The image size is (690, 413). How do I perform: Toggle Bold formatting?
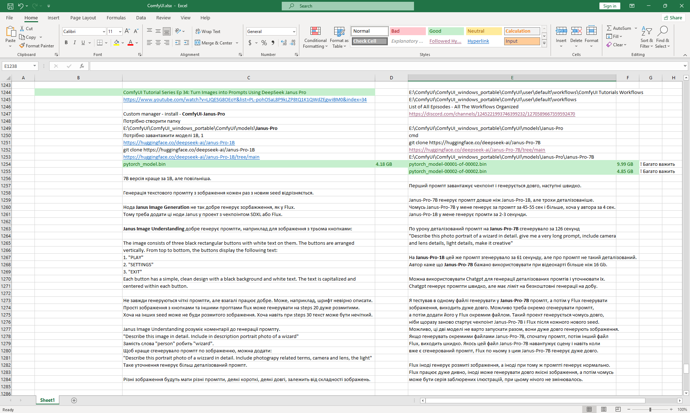(66, 43)
